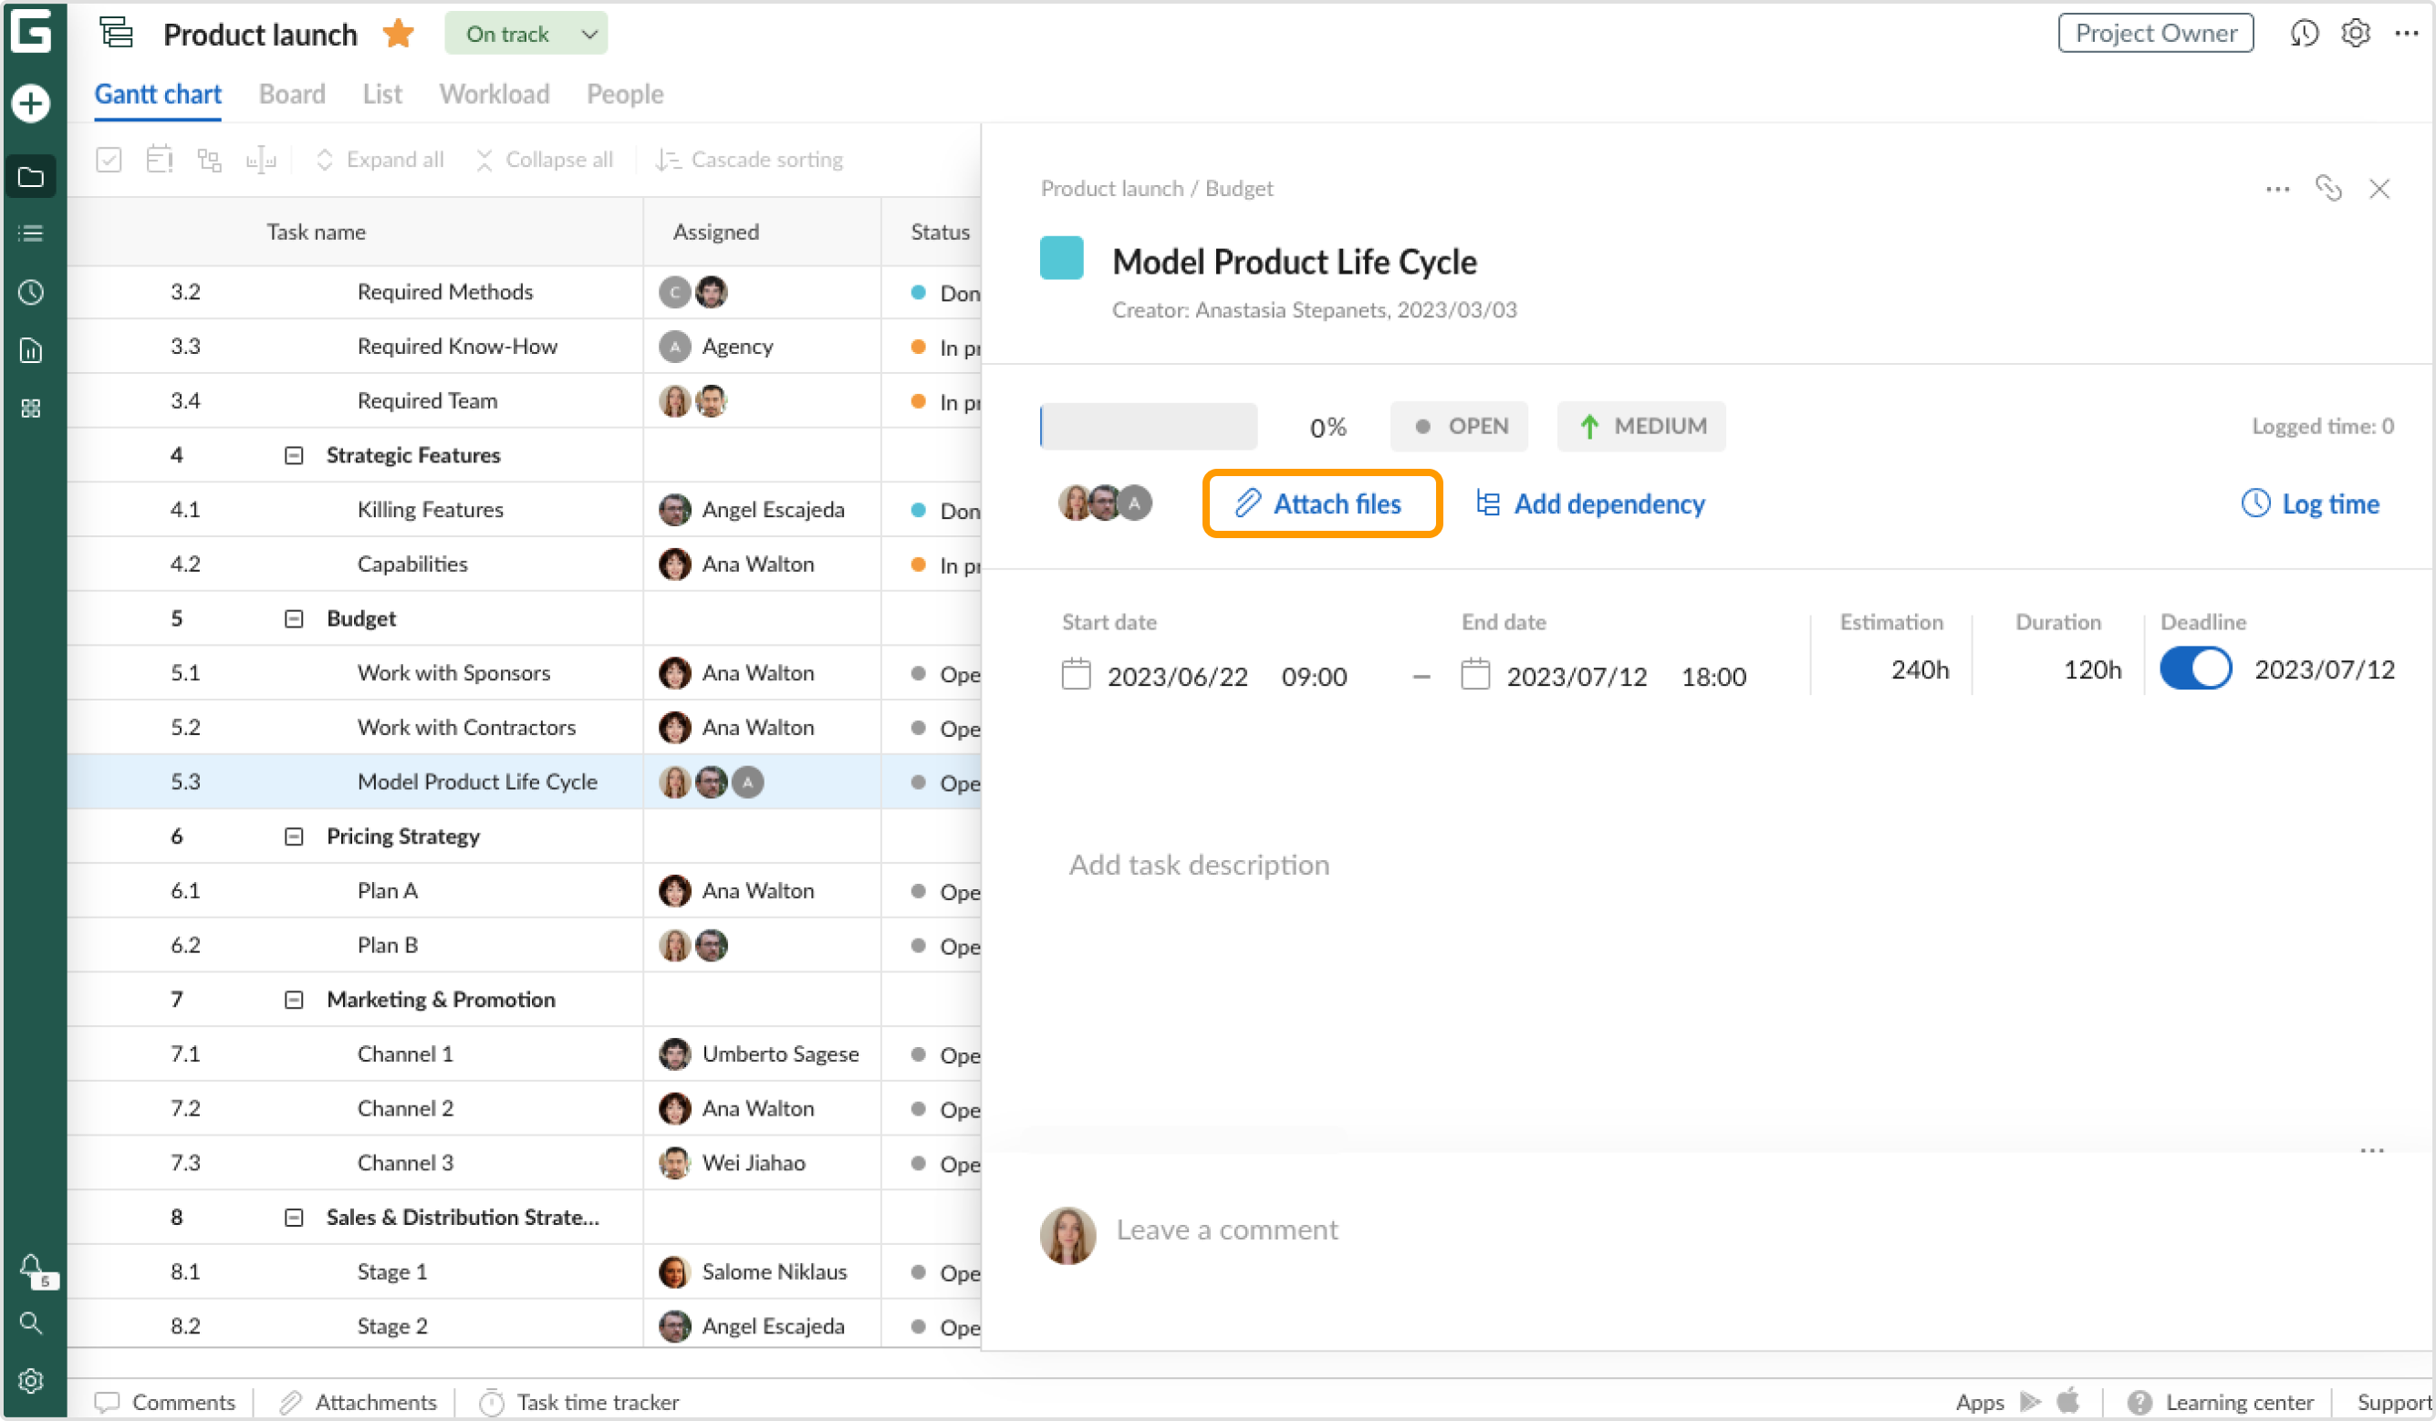The image size is (2436, 1421).
Task: Star the Product launch project
Action: pyautogui.click(x=399, y=35)
